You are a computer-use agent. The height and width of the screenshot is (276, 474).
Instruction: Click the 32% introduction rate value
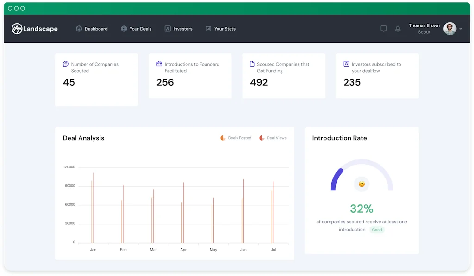(x=362, y=209)
